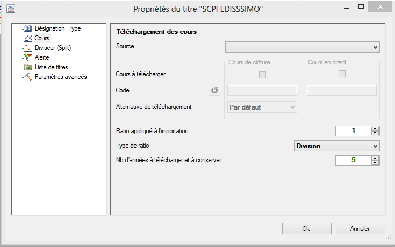Open the Liste de titres section
The image size is (395, 247).
51,67
